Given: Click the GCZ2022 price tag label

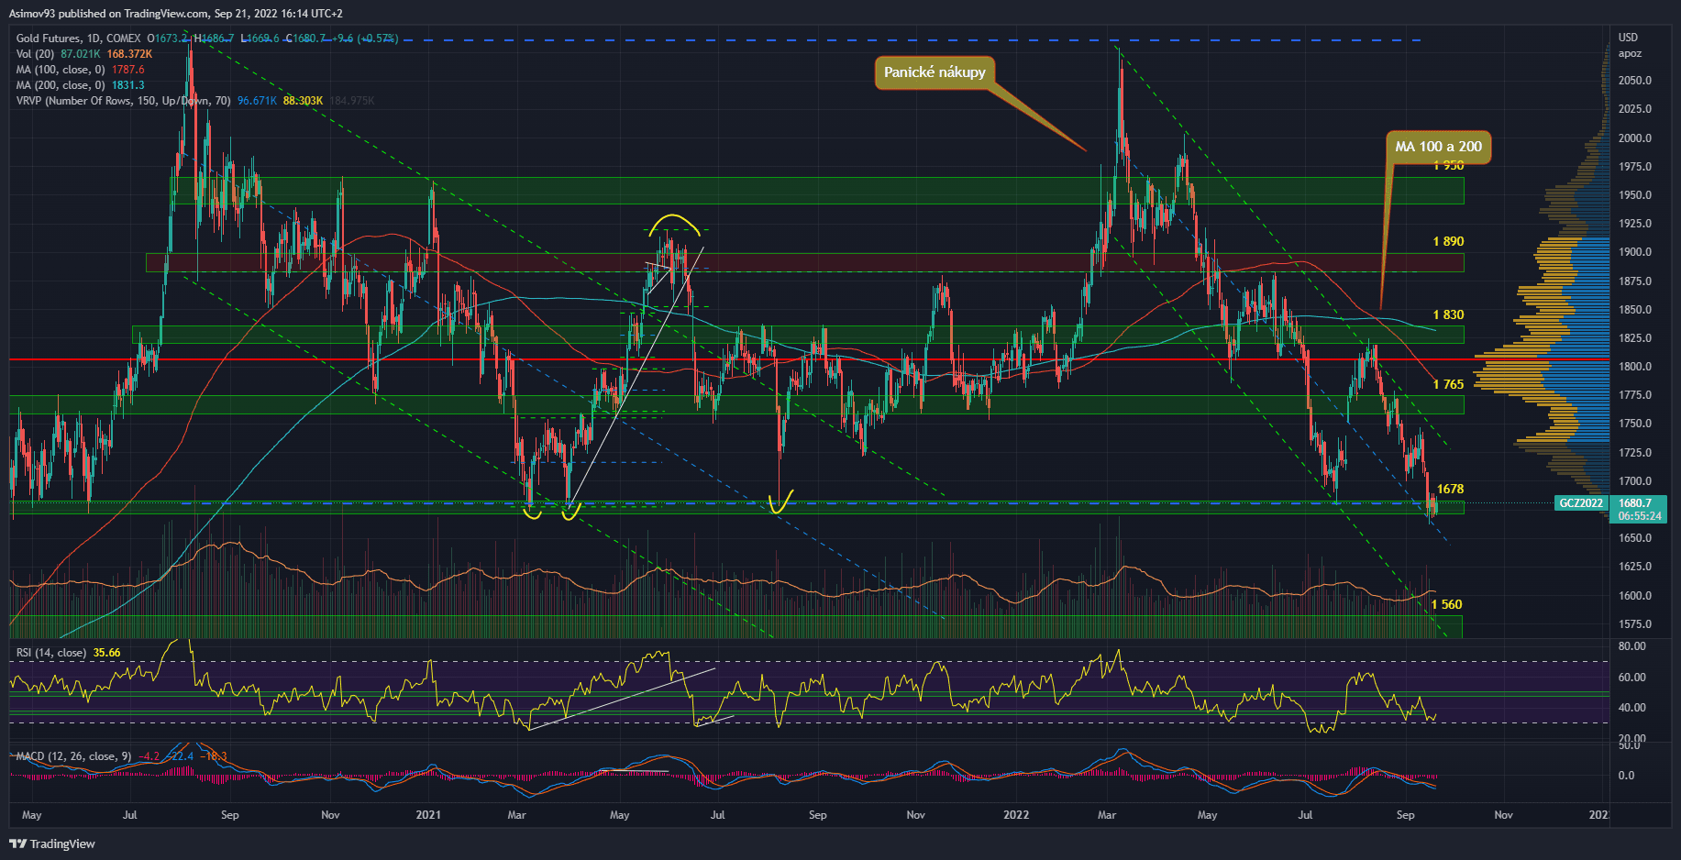Looking at the screenshot, I should [x=1582, y=503].
